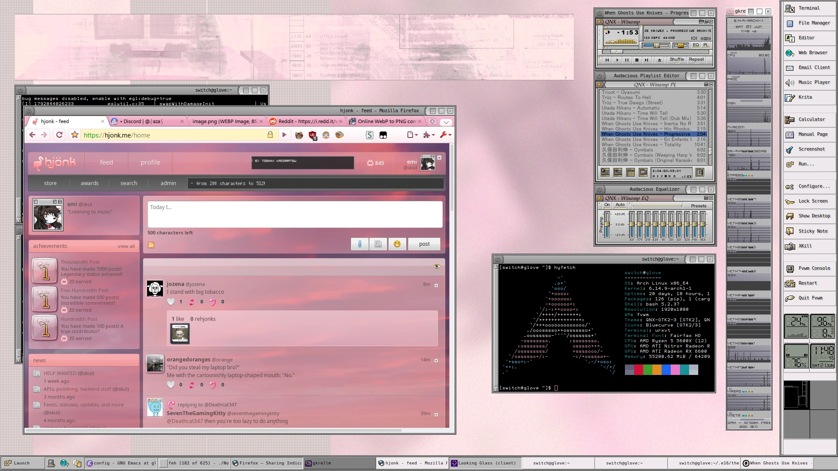Launch Krita from the side panel
The image size is (838, 471).
tap(809, 97)
